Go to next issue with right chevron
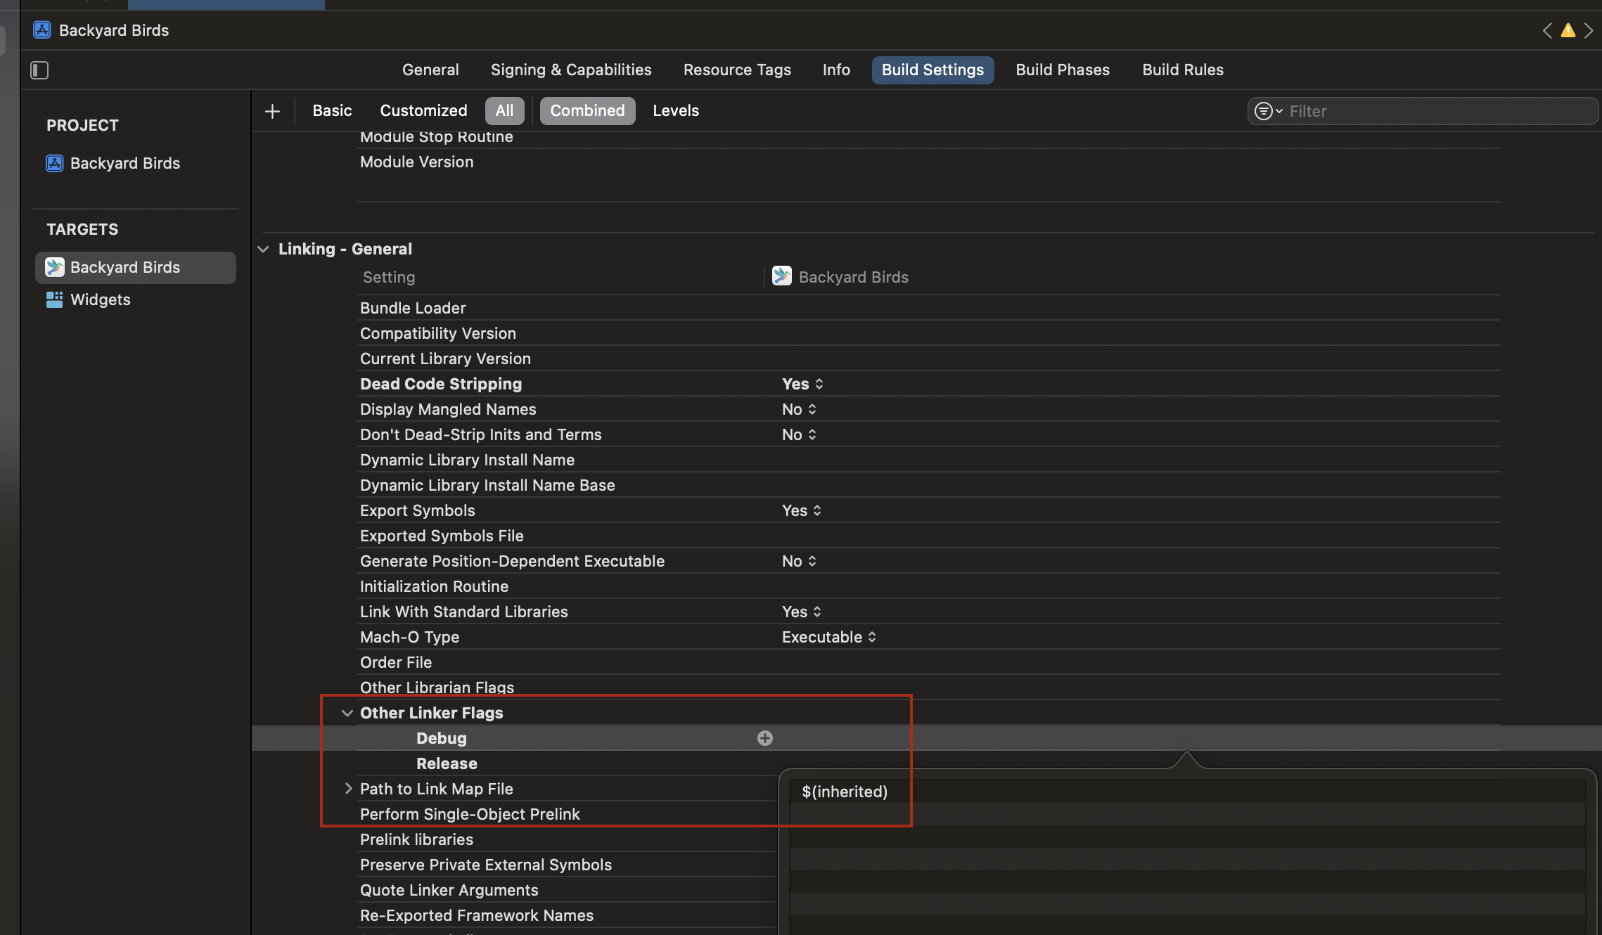 [x=1589, y=30]
